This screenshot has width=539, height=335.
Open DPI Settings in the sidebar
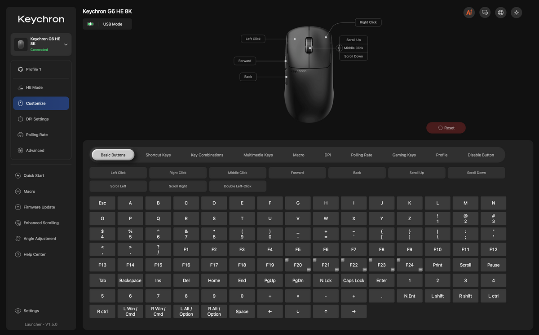(x=41, y=119)
